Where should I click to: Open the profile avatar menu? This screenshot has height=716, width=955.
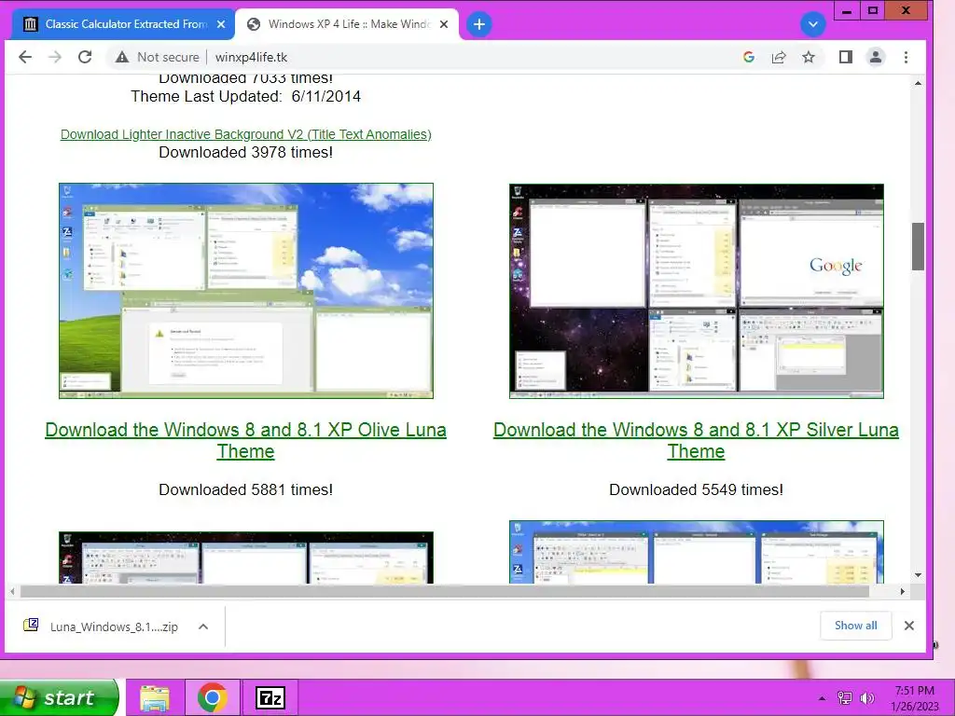[875, 57]
